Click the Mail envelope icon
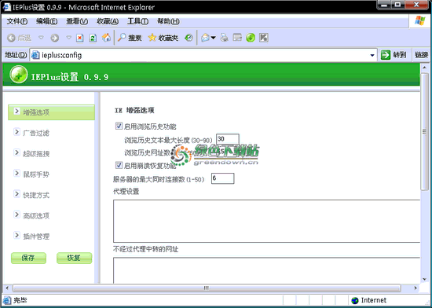Image resolution: width=432 pixels, height=308 pixels. tap(205, 38)
